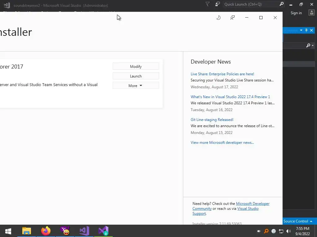Open the Visual Studio Support link

pyautogui.click(x=248, y=209)
